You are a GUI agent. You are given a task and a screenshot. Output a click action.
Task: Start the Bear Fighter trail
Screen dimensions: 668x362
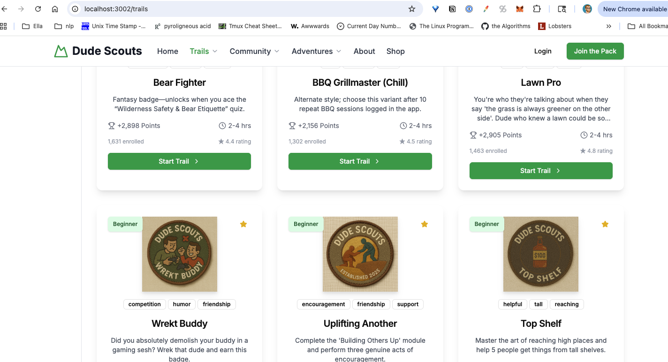tap(179, 161)
